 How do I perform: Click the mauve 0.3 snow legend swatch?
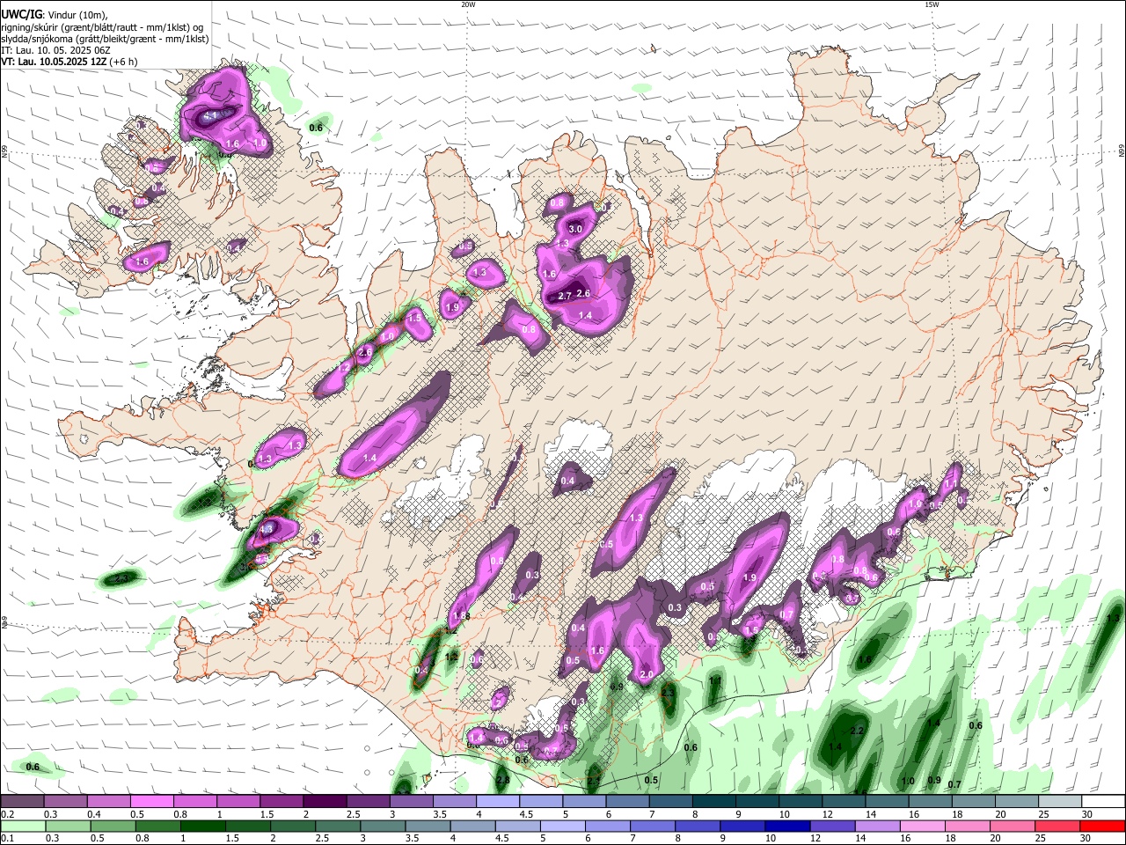(66, 802)
